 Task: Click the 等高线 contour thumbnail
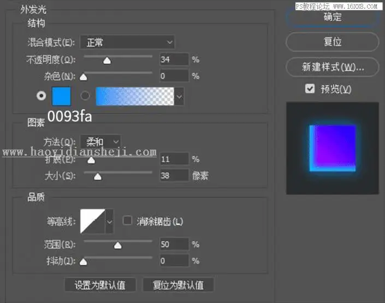tap(93, 221)
